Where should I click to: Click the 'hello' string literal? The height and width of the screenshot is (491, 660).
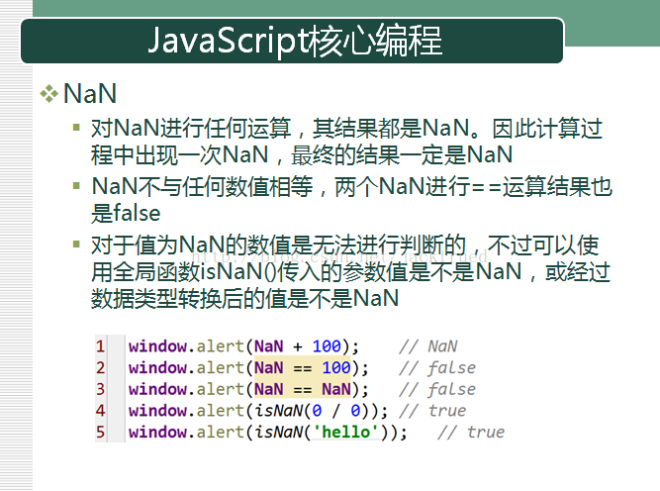click(x=344, y=433)
